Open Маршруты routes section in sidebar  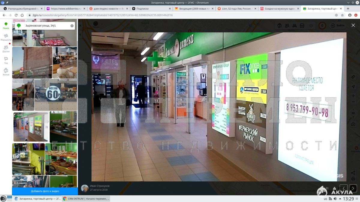click(x=6, y=37)
